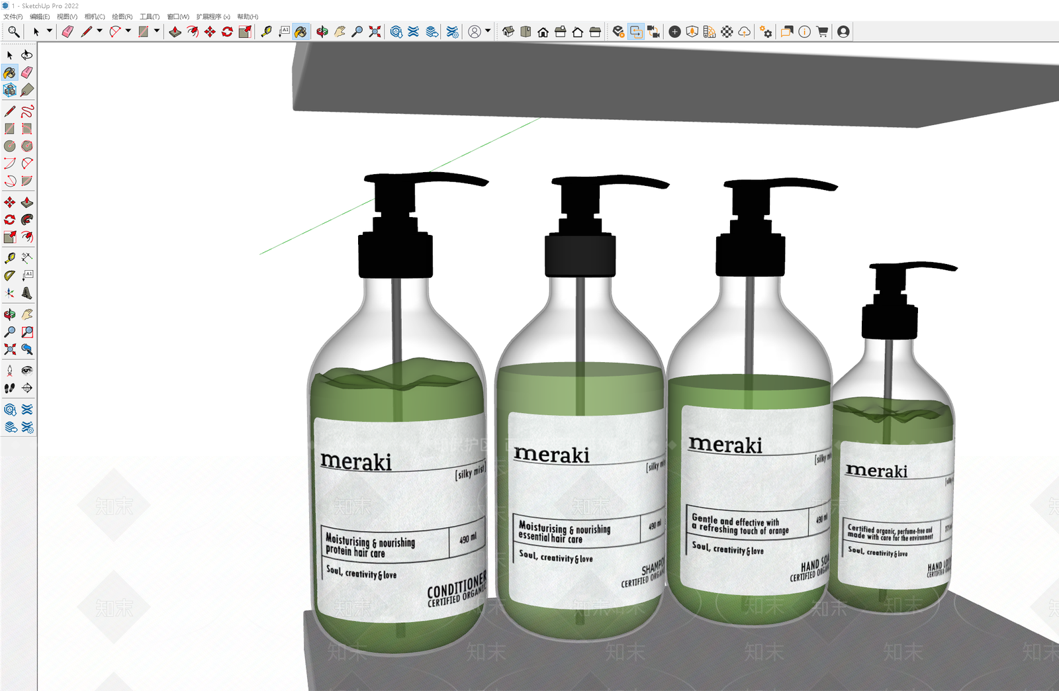Switch to the Front view
This screenshot has width=1059, height=691.
tap(543, 32)
